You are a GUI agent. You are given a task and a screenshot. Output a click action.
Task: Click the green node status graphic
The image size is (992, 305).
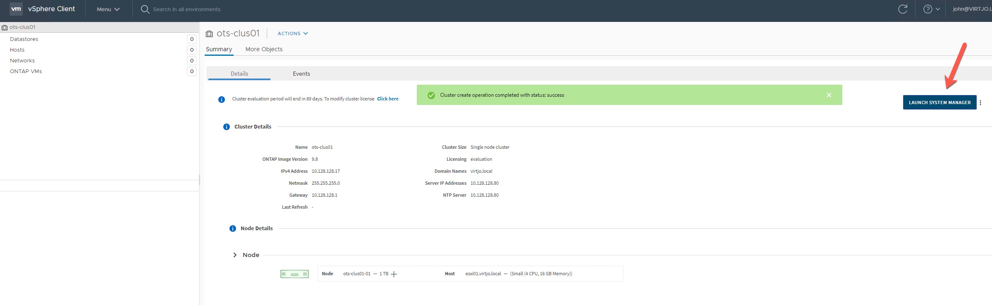294,274
